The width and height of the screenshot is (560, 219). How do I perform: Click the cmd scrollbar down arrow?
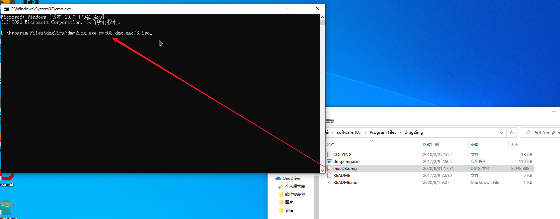pyautogui.click(x=322, y=170)
